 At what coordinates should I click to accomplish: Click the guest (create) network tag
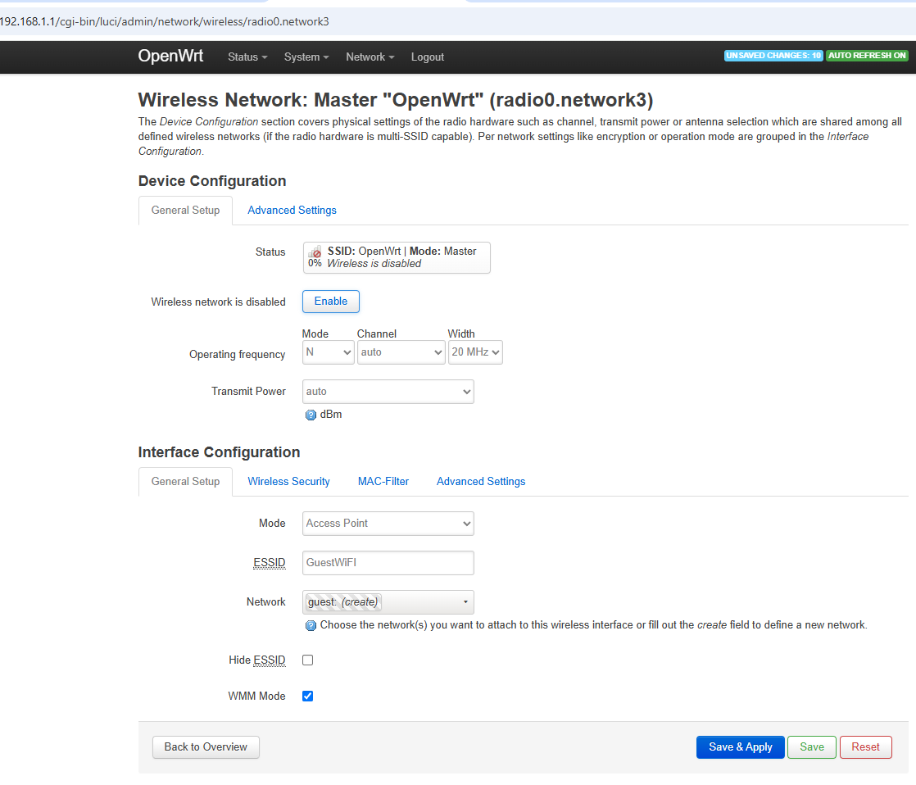pos(343,602)
